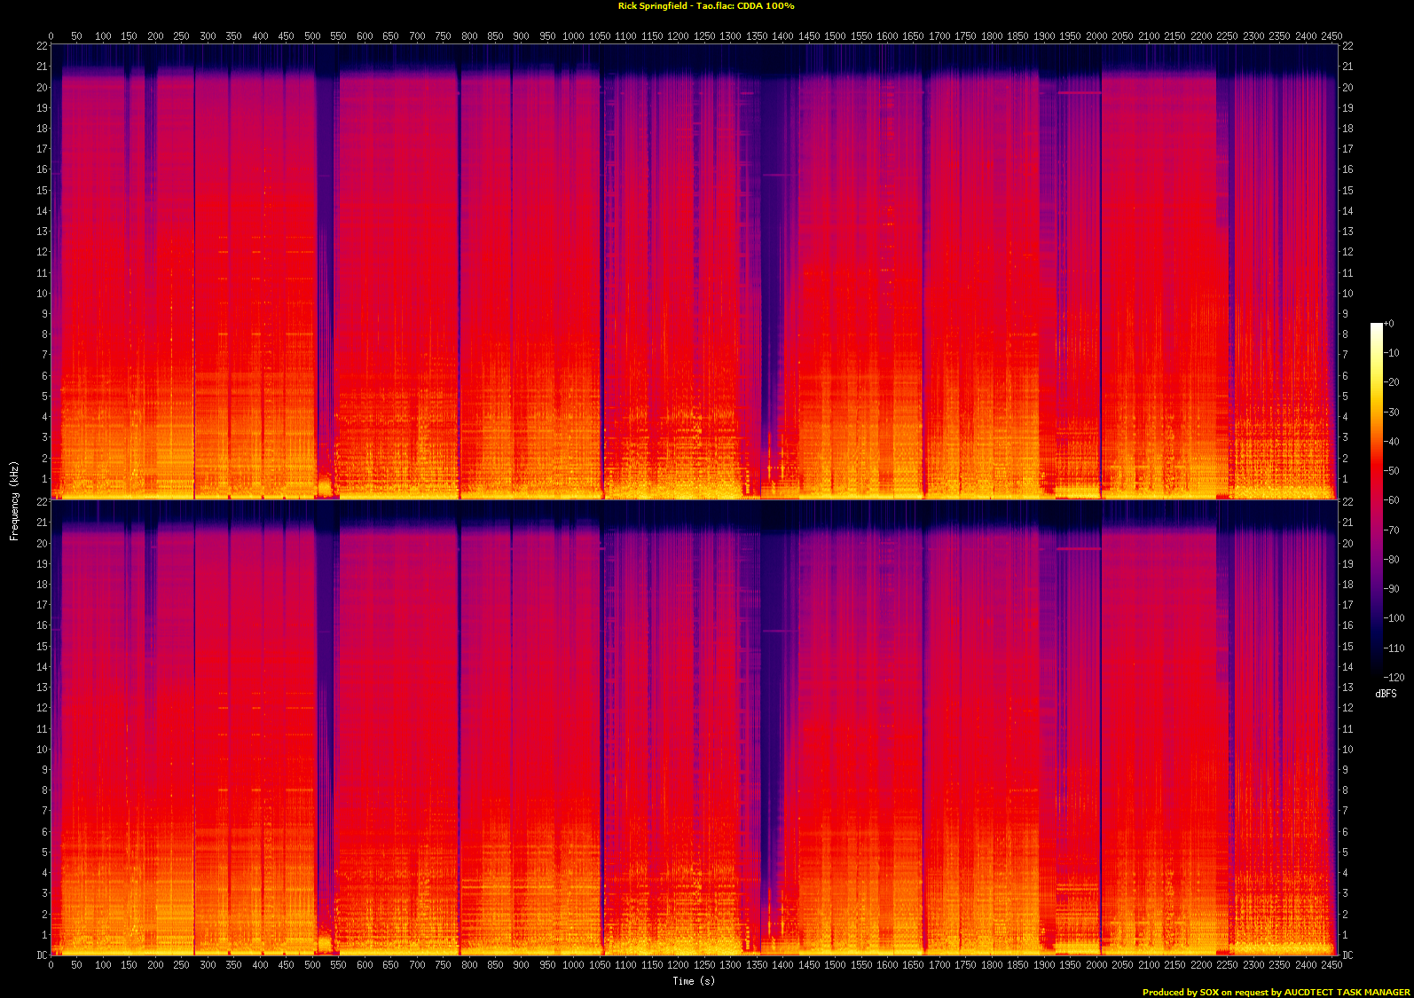Click the 1000 time marker on the top axis

pos(573,36)
